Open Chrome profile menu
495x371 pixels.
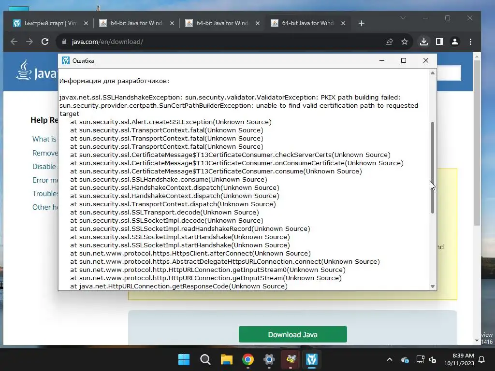click(x=454, y=42)
